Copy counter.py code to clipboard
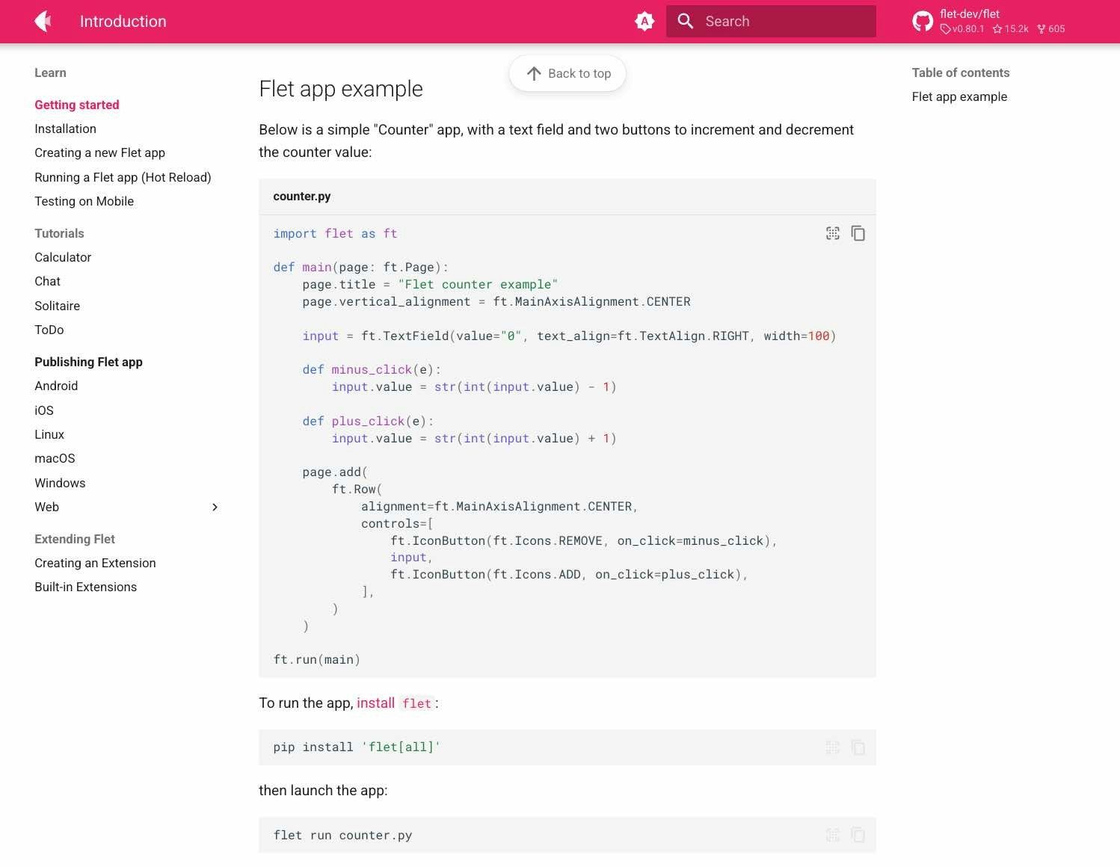The image size is (1120, 867). coord(858,233)
